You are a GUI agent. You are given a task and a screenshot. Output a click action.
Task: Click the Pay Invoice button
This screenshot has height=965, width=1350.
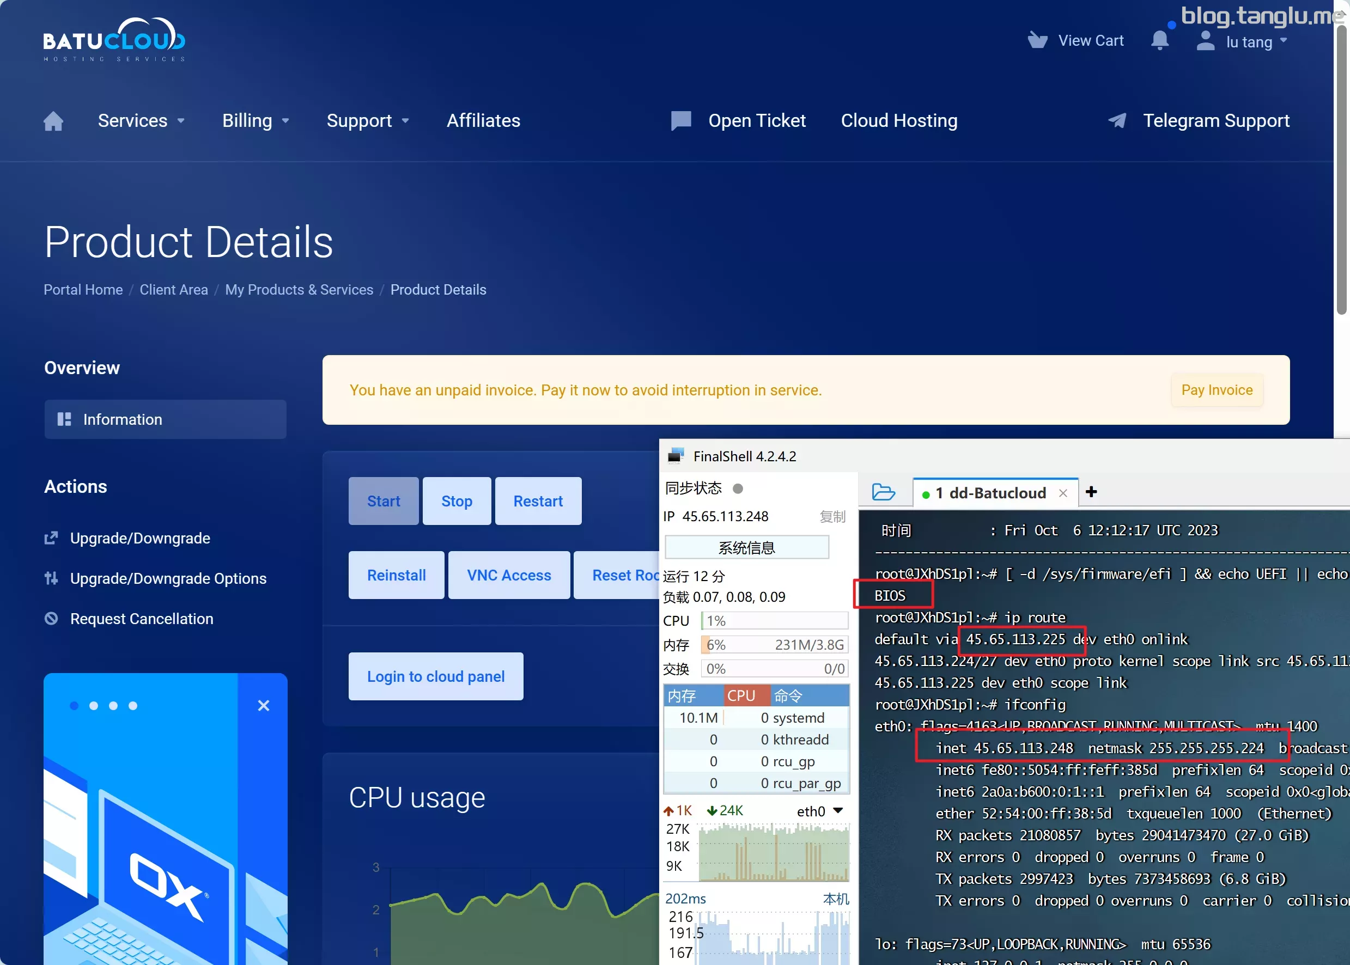click(x=1217, y=390)
